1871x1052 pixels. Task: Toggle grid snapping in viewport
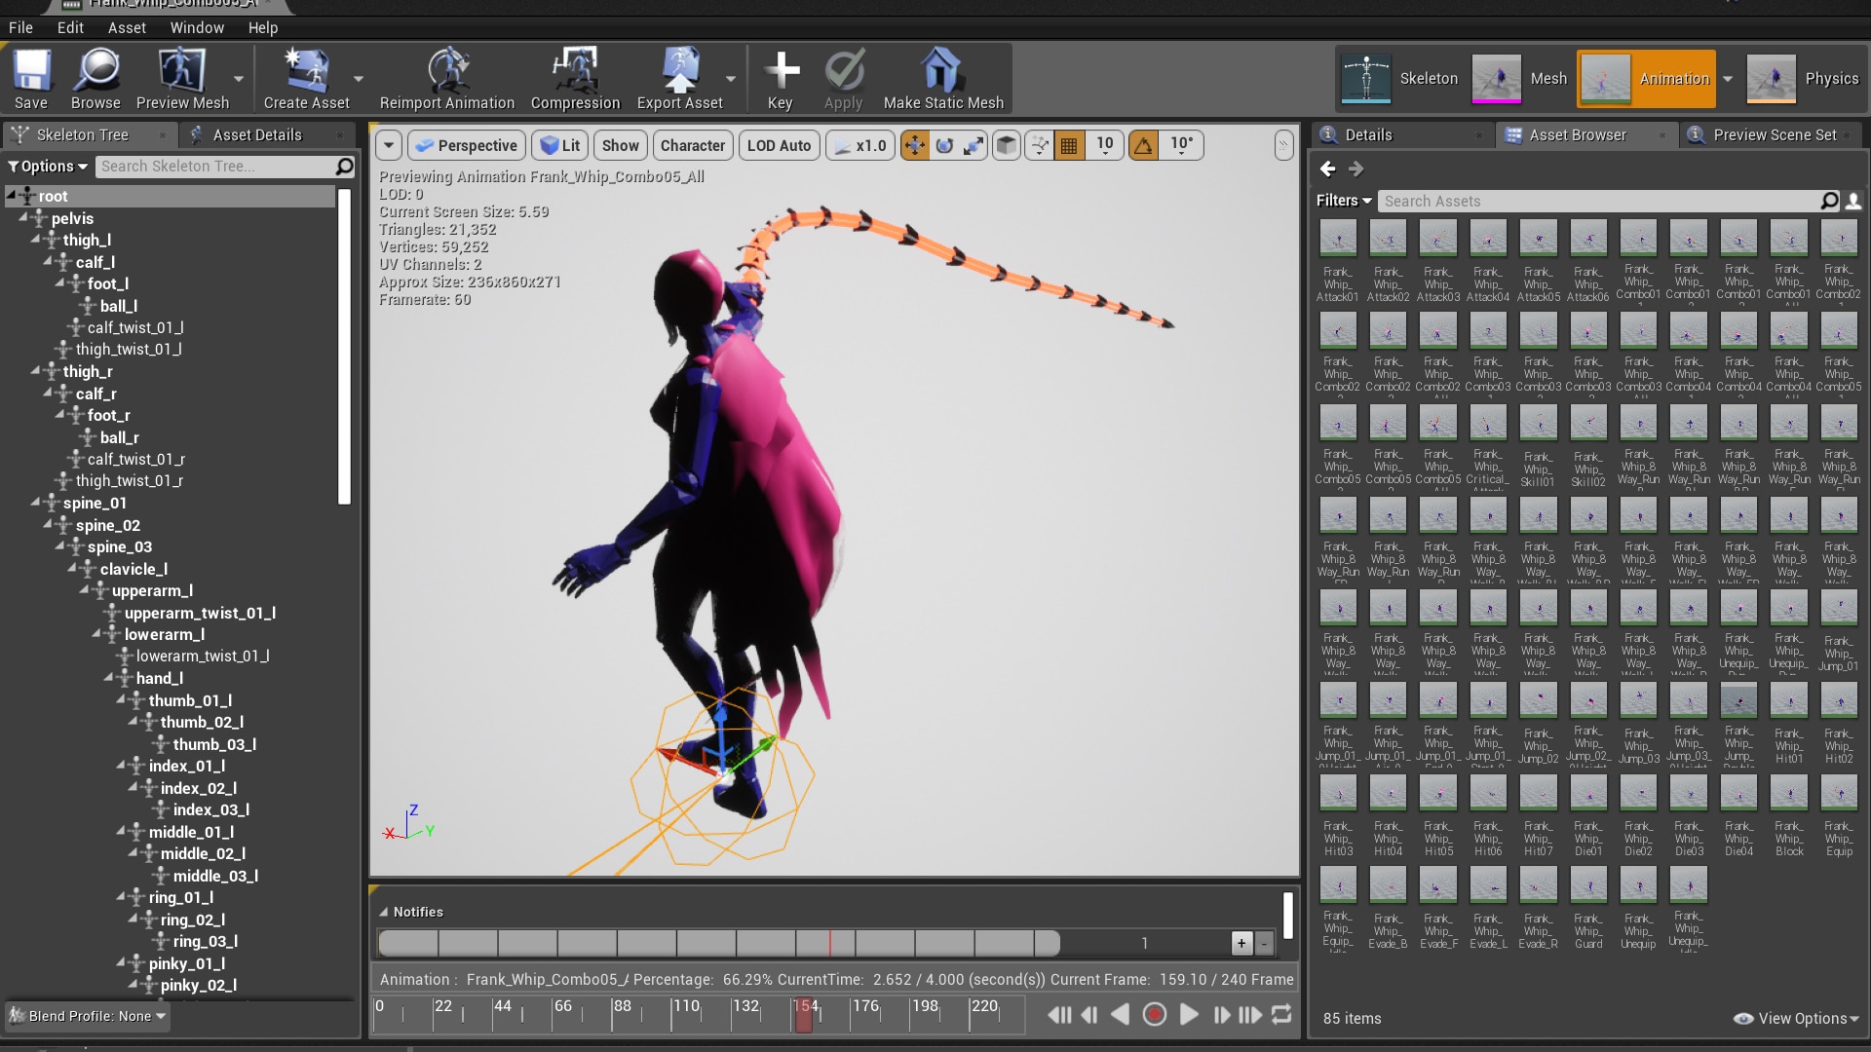[1069, 146]
